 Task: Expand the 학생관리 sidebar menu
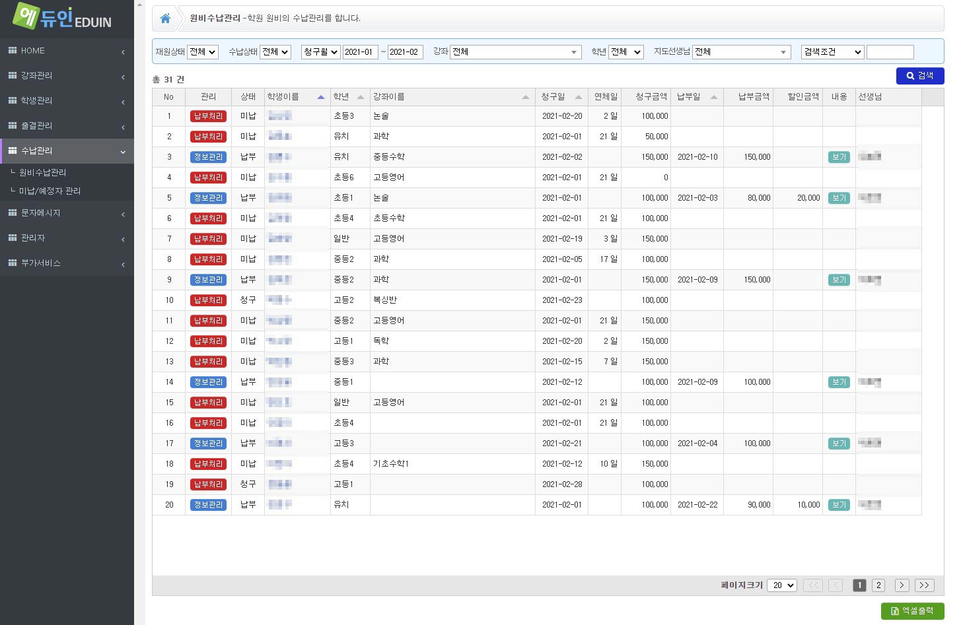tap(123, 102)
